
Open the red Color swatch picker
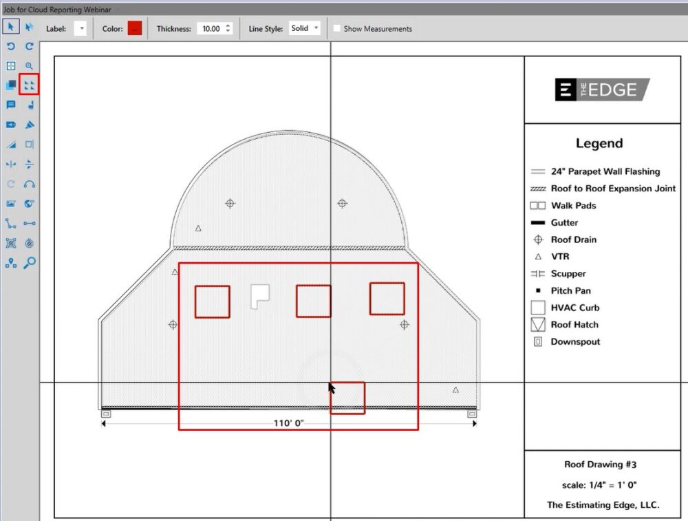pos(134,28)
